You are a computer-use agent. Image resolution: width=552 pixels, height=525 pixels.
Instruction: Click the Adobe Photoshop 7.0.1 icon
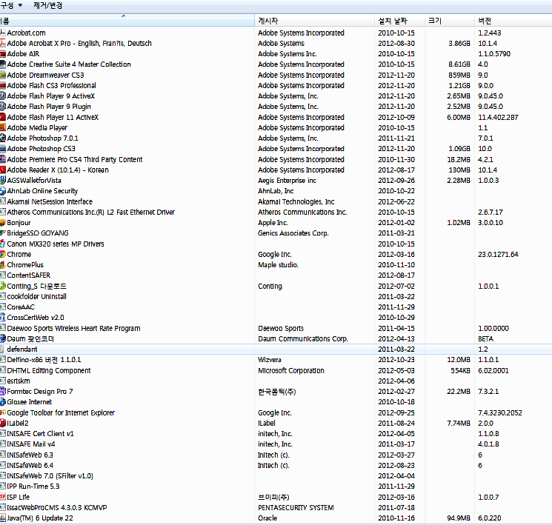[3, 138]
